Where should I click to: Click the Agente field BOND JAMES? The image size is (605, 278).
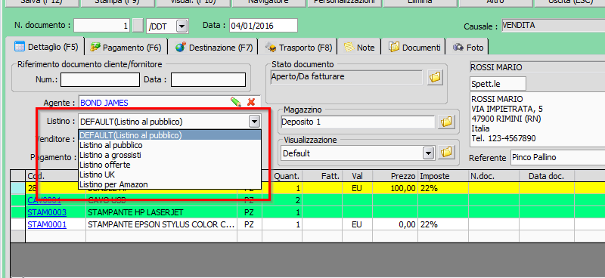click(x=154, y=103)
